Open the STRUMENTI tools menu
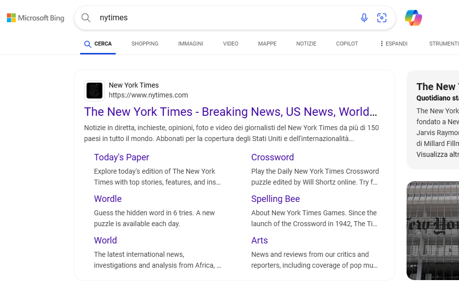459x288 pixels. [444, 44]
